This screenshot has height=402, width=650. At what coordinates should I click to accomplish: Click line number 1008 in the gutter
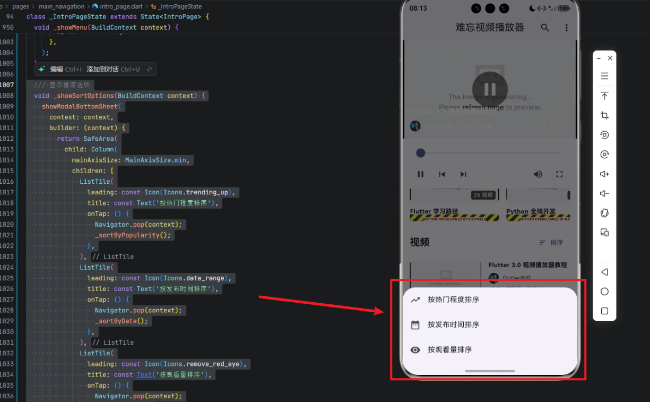[x=7, y=96]
